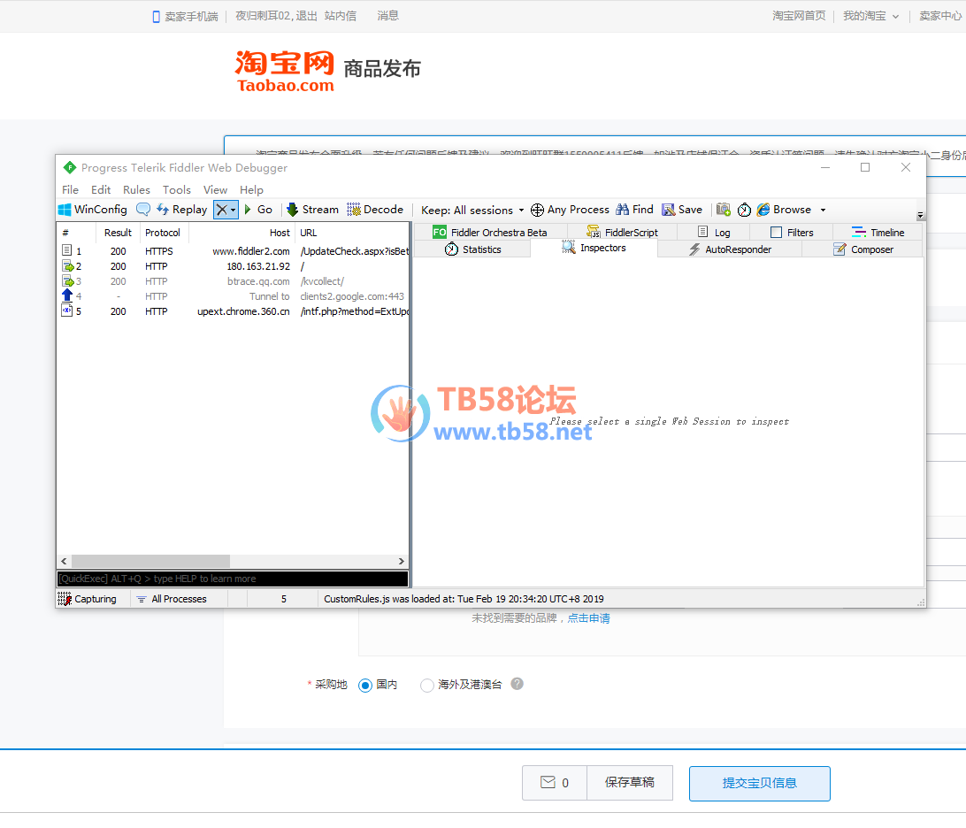Click the Any Process target picker
This screenshot has width=966, height=828.
coord(570,210)
